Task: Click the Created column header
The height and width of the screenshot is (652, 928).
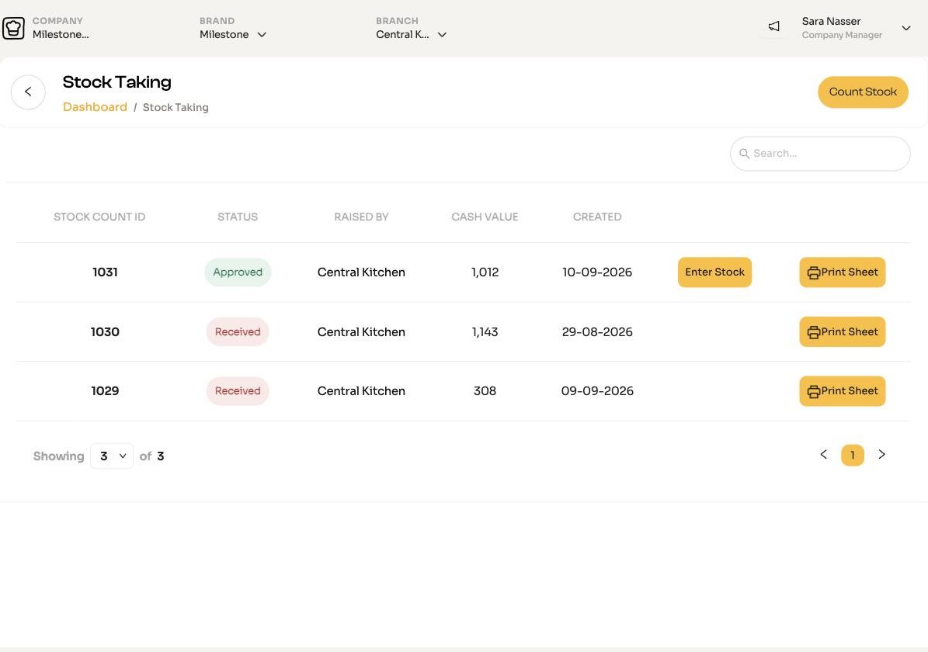Action: point(597,217)
